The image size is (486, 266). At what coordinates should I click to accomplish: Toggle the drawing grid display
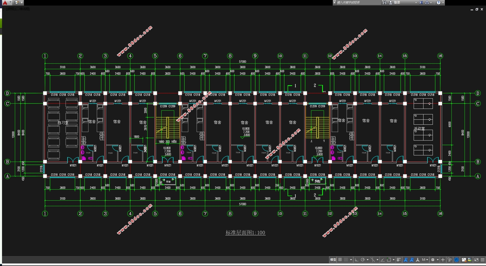(x=340, y=260)
